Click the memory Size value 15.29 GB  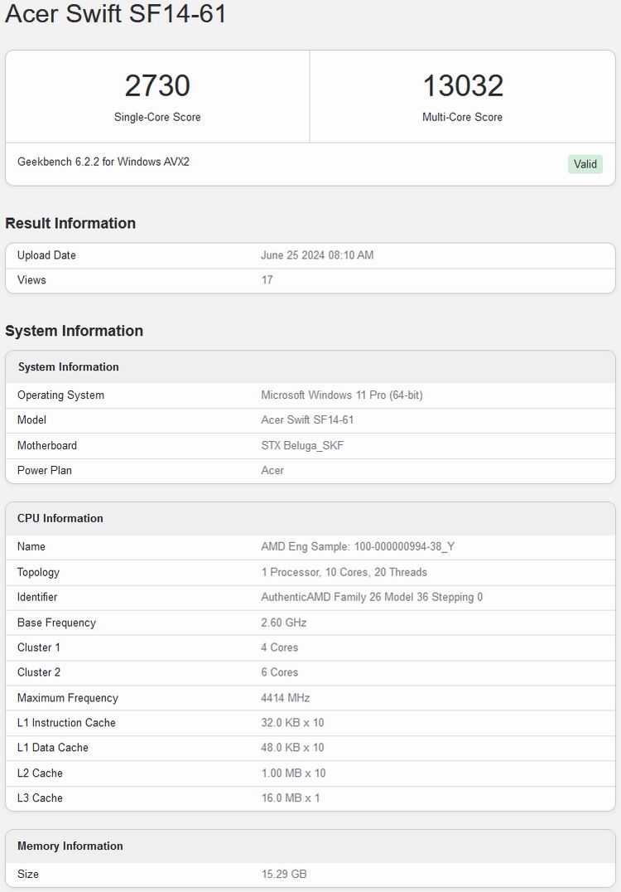(284, 875)
